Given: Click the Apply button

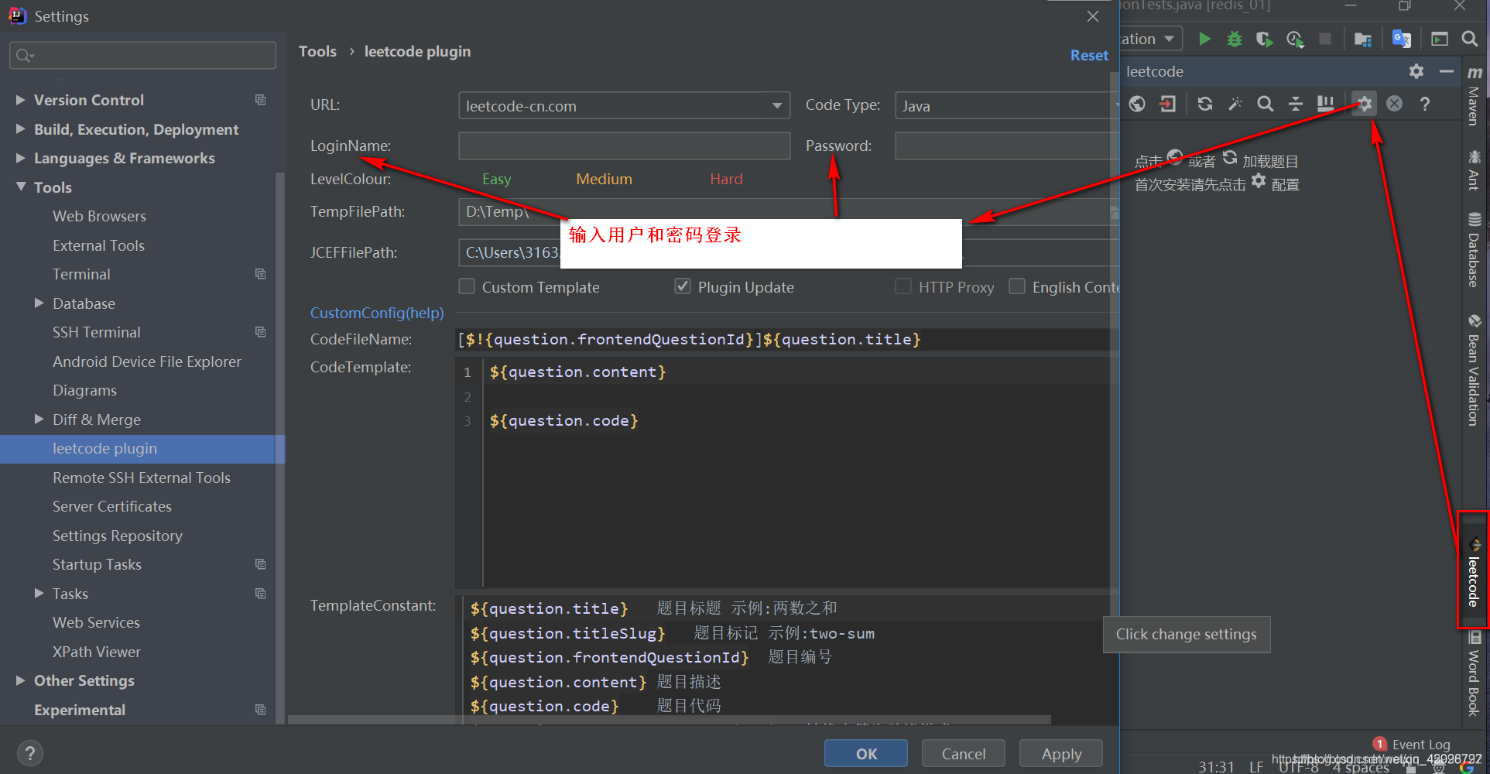Looking at the screenshot, I should 1061,753.
